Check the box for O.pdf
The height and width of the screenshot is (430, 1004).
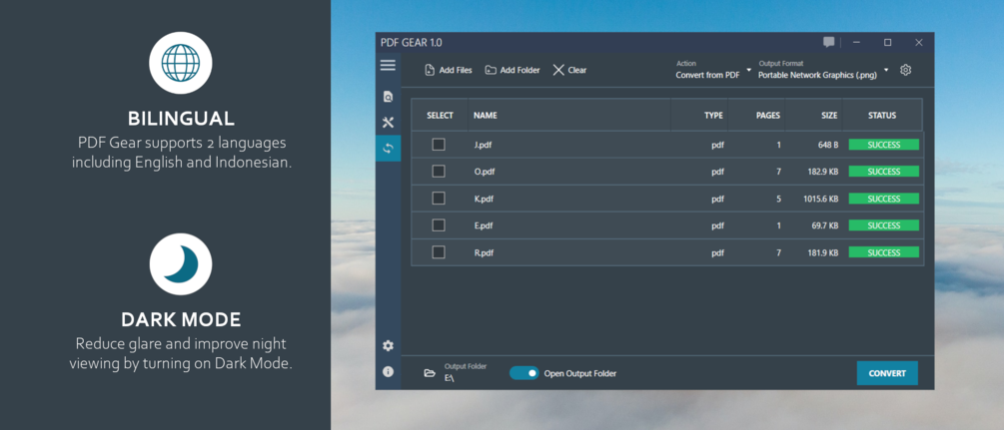[x=439, y=172]
